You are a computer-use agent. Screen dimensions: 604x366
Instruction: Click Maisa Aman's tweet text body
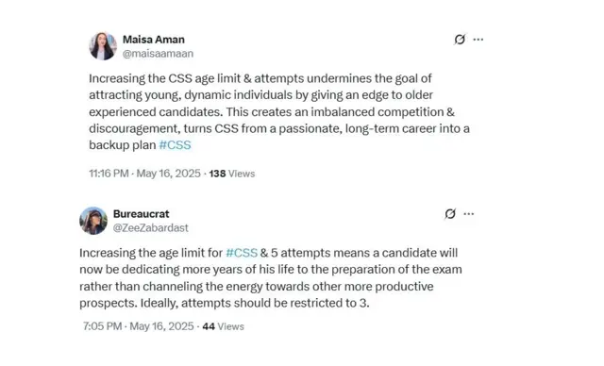click(279, 111)
